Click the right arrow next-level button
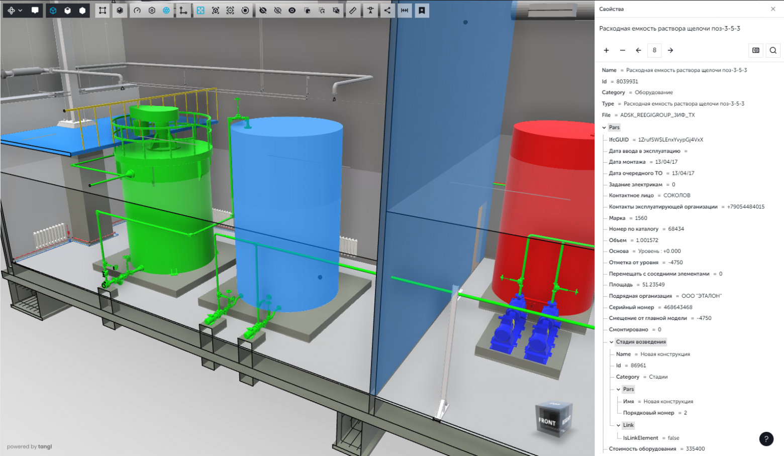Image resolution: width=784 pixels, height=456 pixels. 670,50
